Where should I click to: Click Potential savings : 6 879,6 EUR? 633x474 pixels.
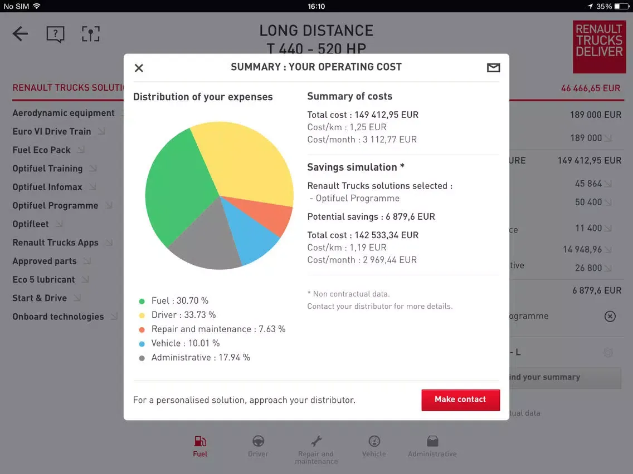pos(371,217)
